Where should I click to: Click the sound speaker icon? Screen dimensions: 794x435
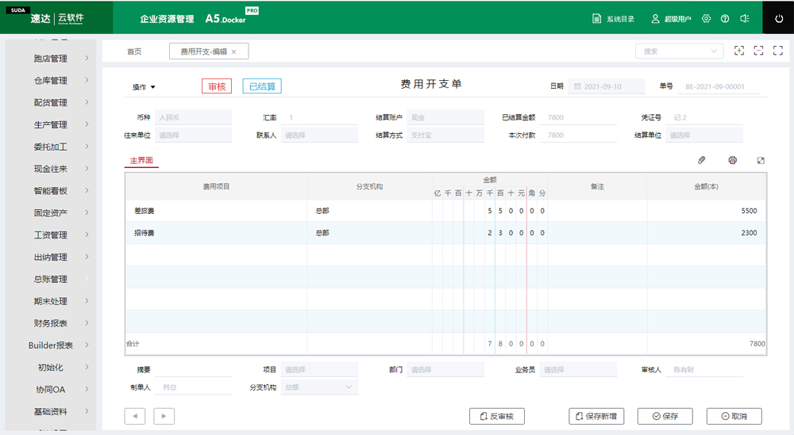point(745,19)
